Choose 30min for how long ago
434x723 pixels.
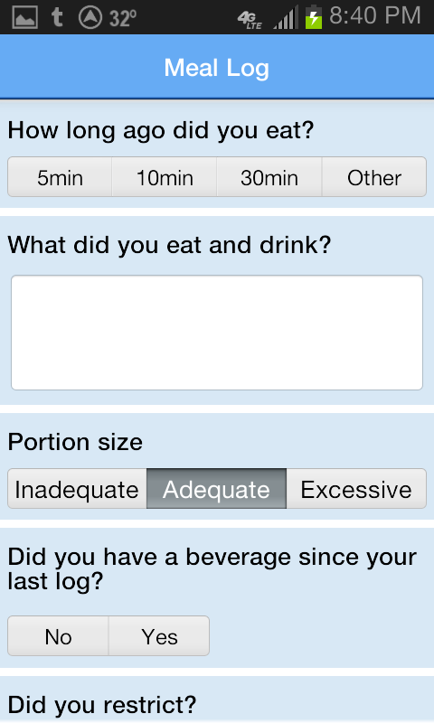[269, 177]
